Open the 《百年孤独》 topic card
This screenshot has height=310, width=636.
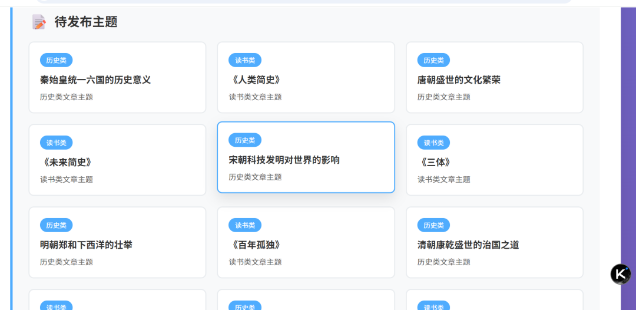pyautogui.click(x=306, y=242)
